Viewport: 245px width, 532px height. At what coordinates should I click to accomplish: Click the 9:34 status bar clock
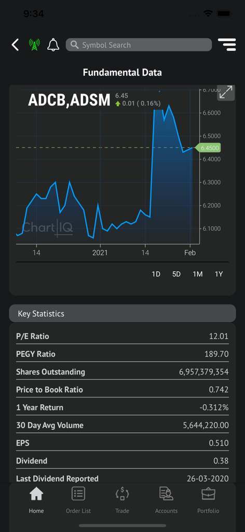click(34, 14)
